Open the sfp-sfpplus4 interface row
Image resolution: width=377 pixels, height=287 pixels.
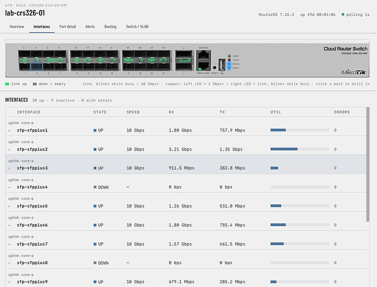(x=185, y=183)
